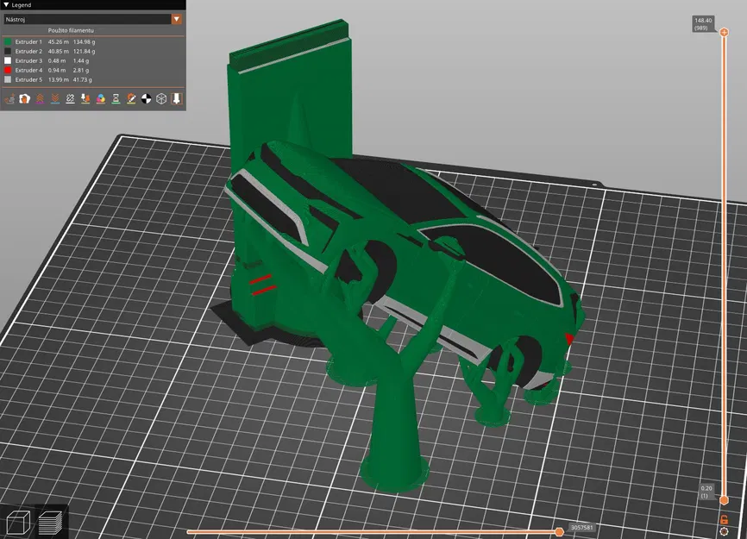Screen dimensions: 747x539
Task: Toggle the layer slider lock icon
Action: (724, 519)
